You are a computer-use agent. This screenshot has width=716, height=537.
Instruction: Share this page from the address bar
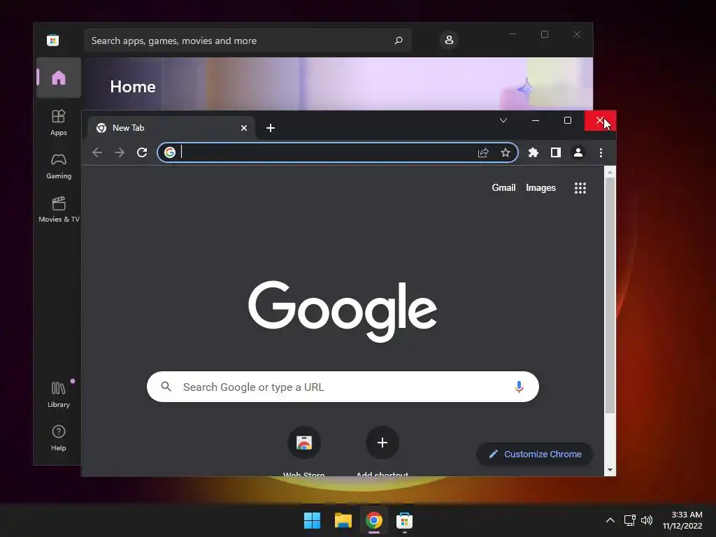tap(483, 152)
